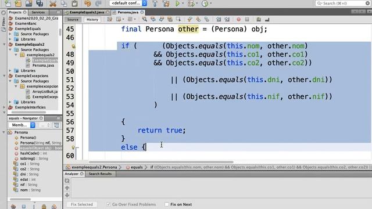Collapse the Persona class node in Navigator

pyautogui.click(x=4, y=132)
